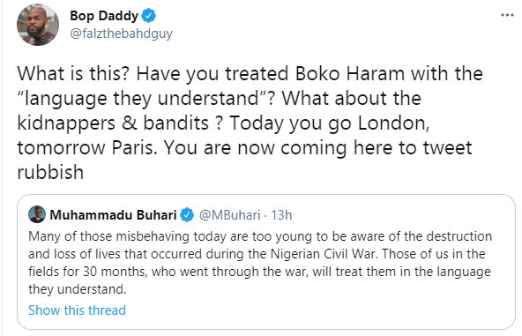This screenshot has height=336, width=522.
Task: Click "they understand." on the quoted tweet's last line
Action: (78, 289)
